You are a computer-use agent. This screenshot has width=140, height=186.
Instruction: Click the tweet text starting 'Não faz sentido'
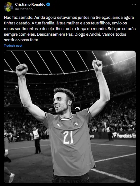(x=70, y=29)
